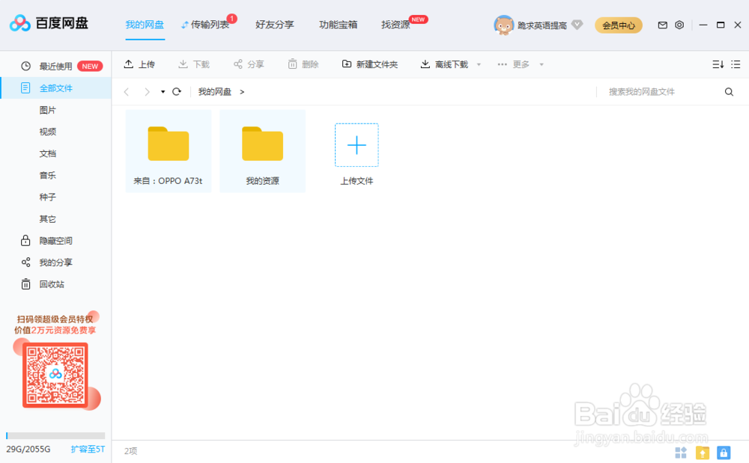Image resolution: width=749 pixels, height=463 pixels.
Task: Click the 上传文件 plus tile
Action: 357,145
